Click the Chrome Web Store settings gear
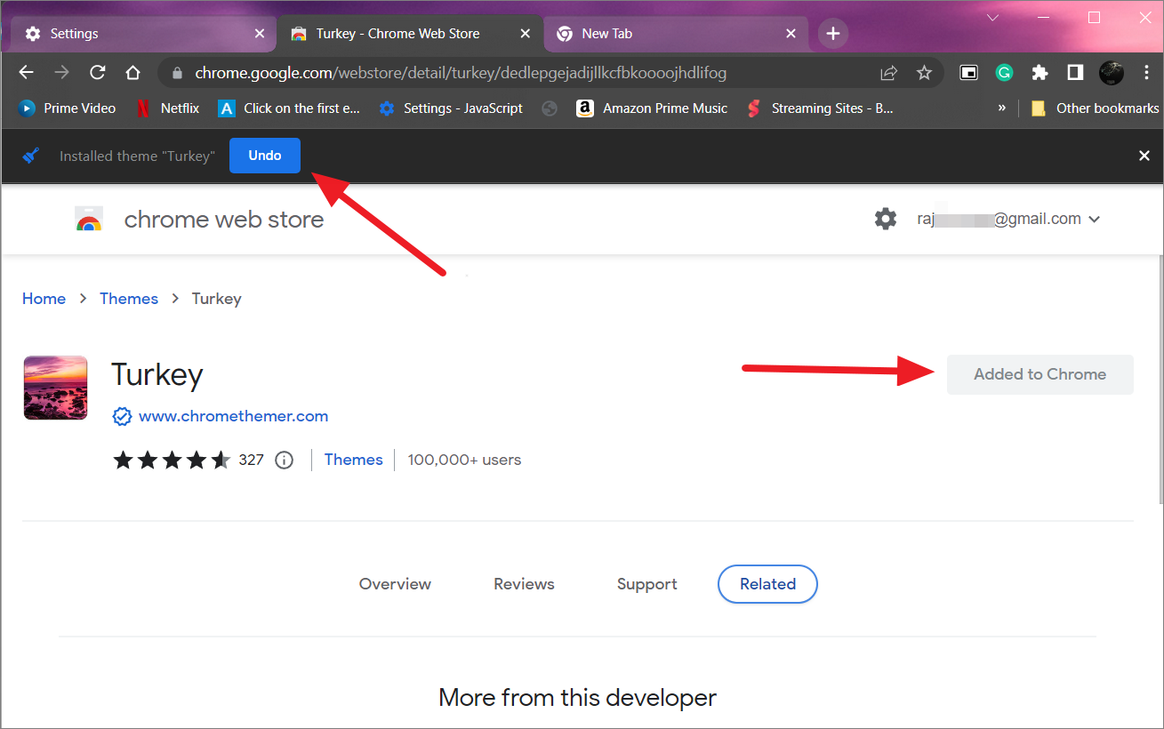The image size is (1164, 729). coord(886,218)
